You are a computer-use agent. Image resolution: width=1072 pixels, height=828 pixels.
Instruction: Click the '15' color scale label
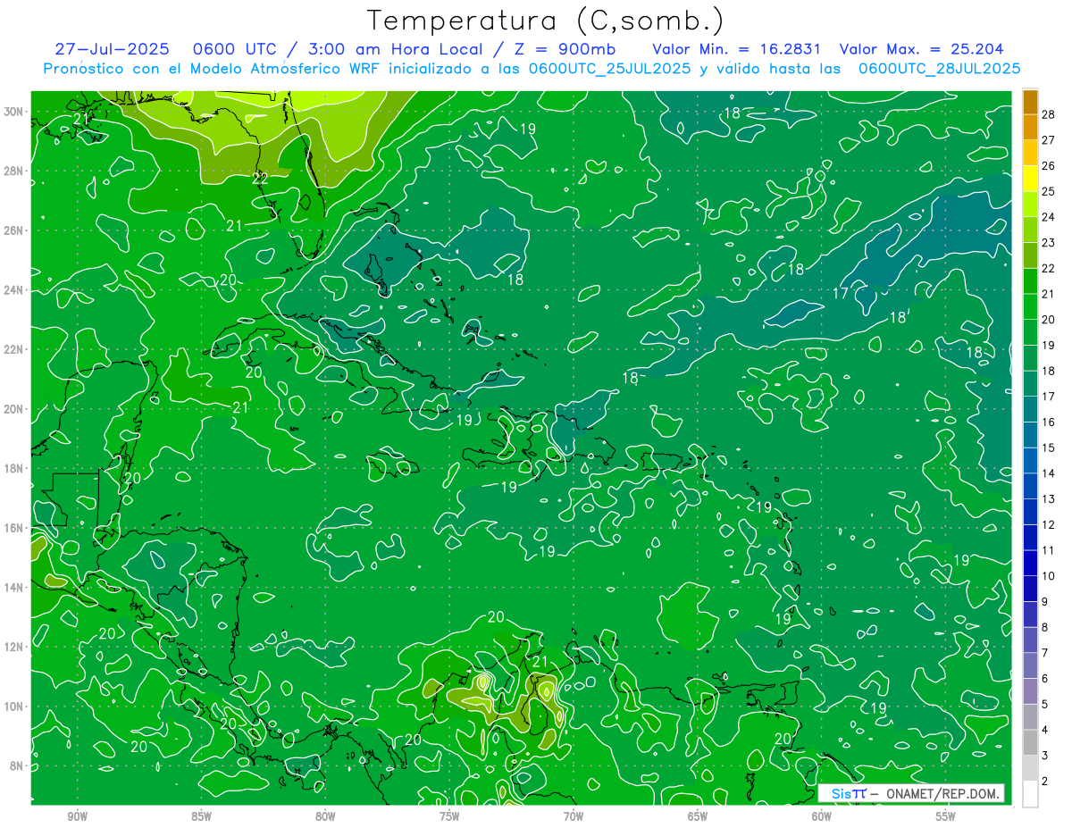click(1049, 447)
